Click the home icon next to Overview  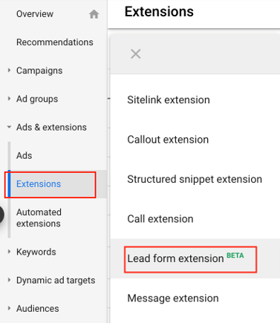pyautogui.click(x=94, y=14)
